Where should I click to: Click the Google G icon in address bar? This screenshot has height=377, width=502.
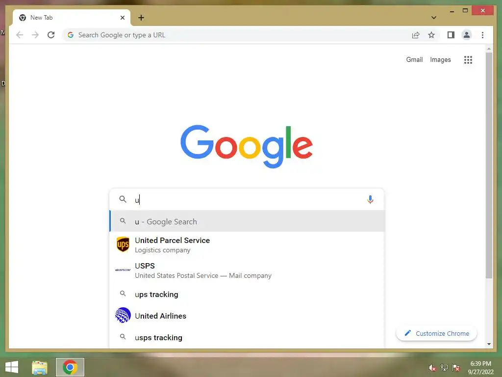71,35
